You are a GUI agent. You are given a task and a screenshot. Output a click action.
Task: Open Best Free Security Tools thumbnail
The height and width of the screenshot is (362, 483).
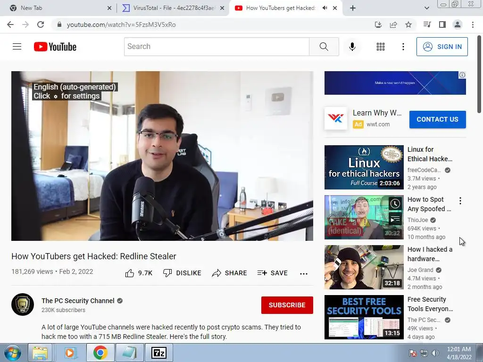(364, 317)
